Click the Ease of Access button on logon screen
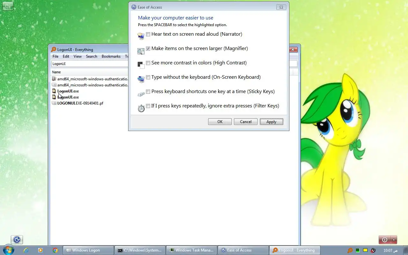This screenshot has height=255, width=408. tap(17, 240)
